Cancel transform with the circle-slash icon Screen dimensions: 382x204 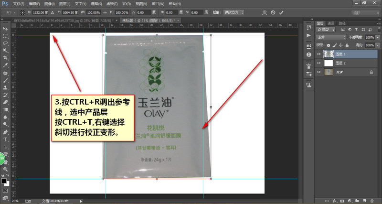tap(273, 12)
